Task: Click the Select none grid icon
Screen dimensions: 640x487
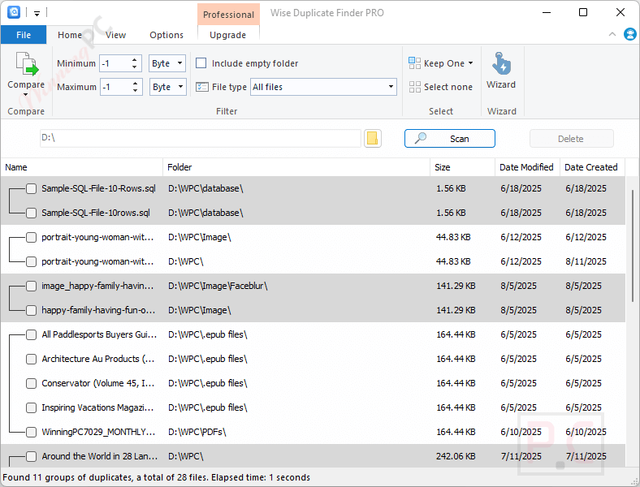Action: 414,87
